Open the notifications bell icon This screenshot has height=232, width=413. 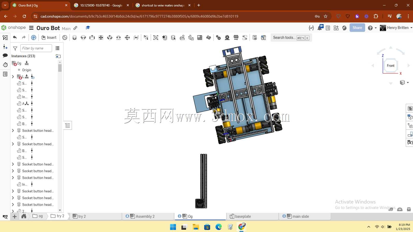pos(320,28)
